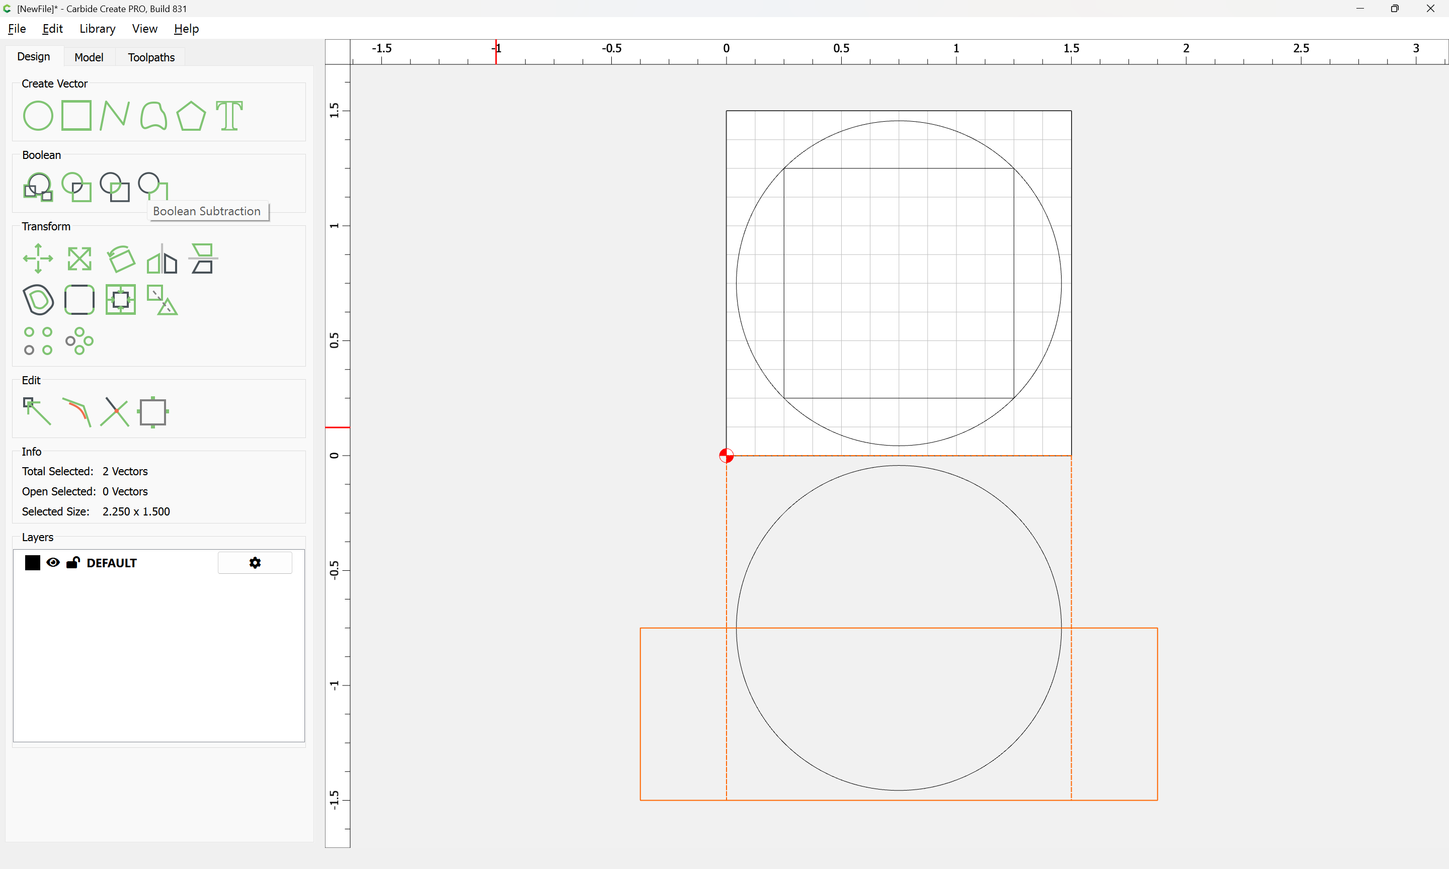Viewport: 1449px width, 869px height.
Task: Click the Boolean Subtraction icon
Action: click(x=153, y=186)
